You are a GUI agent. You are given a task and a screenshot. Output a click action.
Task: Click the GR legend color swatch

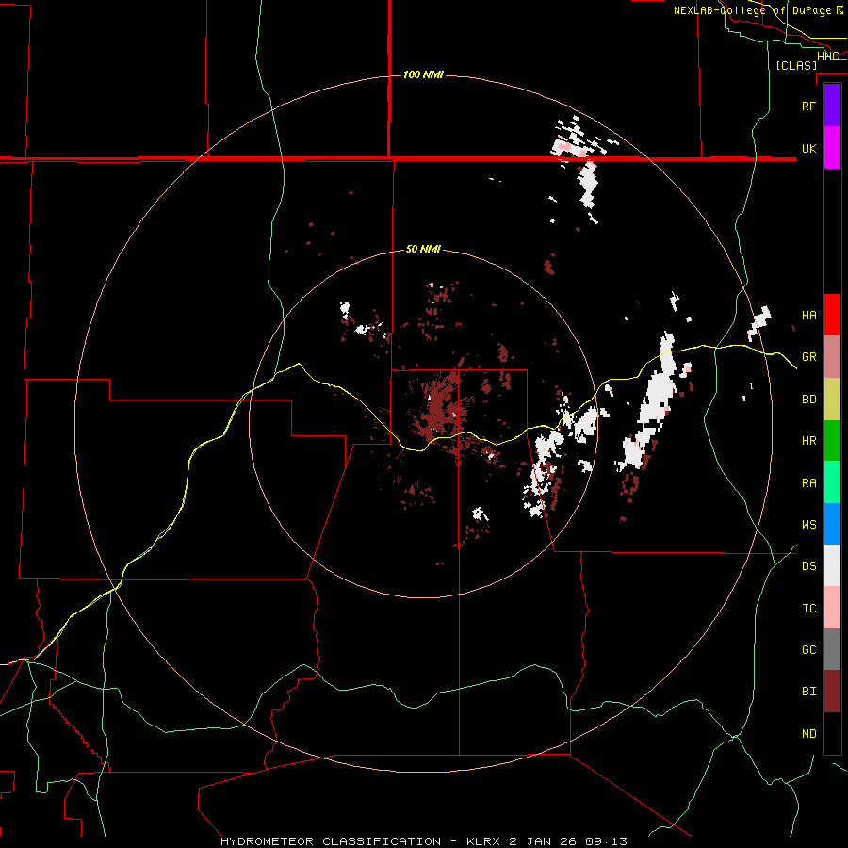coord(832,357)
